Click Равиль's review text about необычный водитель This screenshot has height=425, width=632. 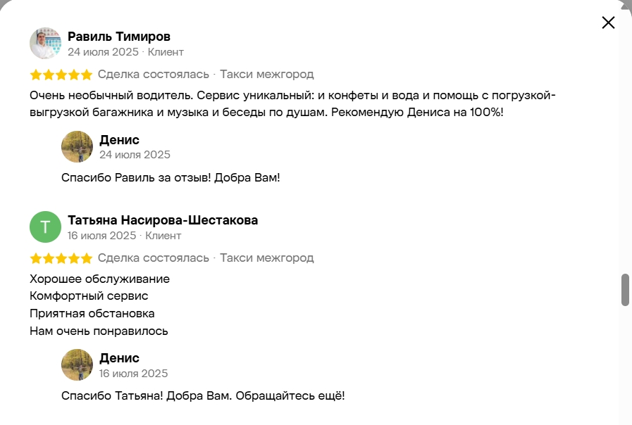[292, 103]
